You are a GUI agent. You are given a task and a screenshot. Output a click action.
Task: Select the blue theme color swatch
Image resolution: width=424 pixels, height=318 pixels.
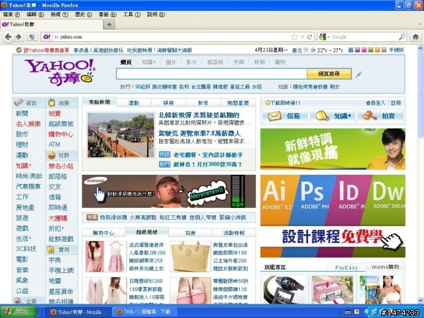tap(350, 50)
